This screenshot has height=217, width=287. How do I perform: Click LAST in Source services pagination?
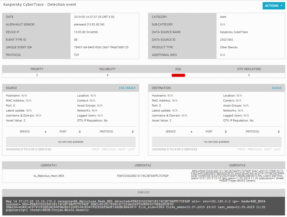click(131, 149)
